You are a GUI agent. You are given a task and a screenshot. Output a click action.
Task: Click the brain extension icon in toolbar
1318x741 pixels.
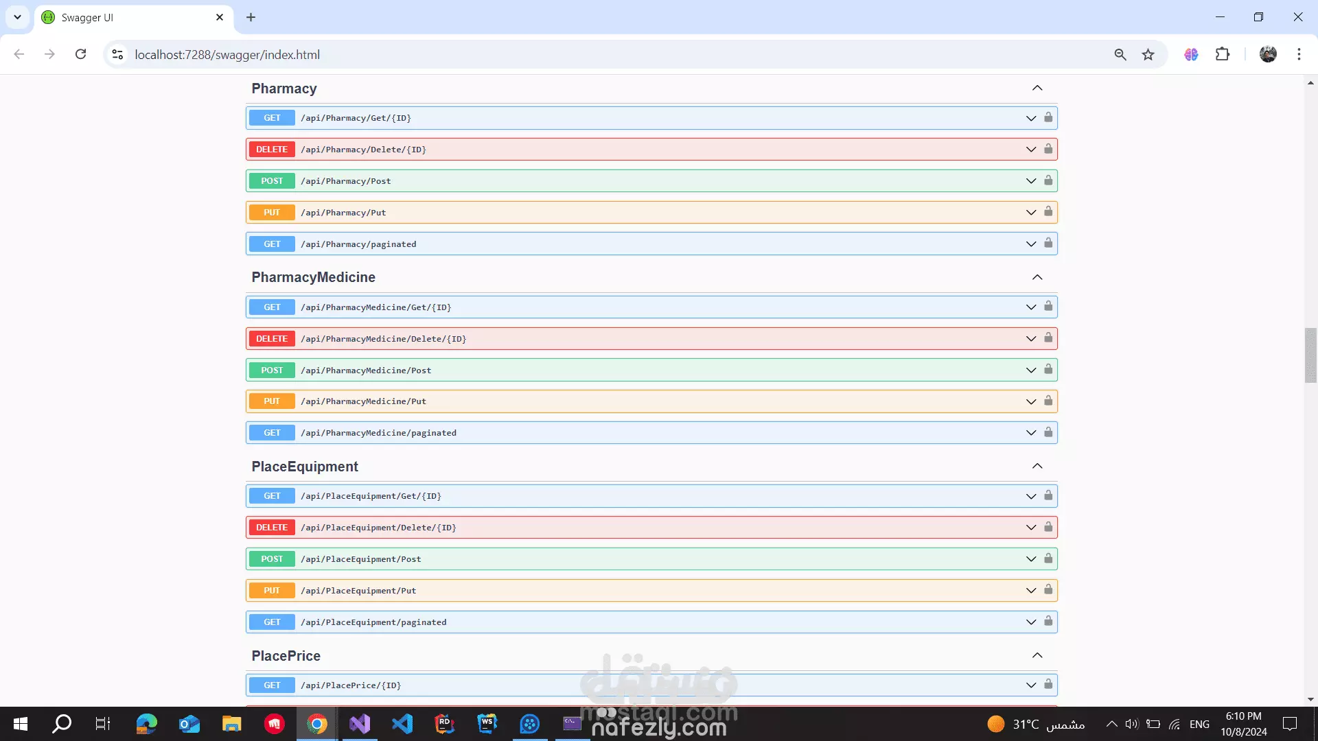[1191, 54]
